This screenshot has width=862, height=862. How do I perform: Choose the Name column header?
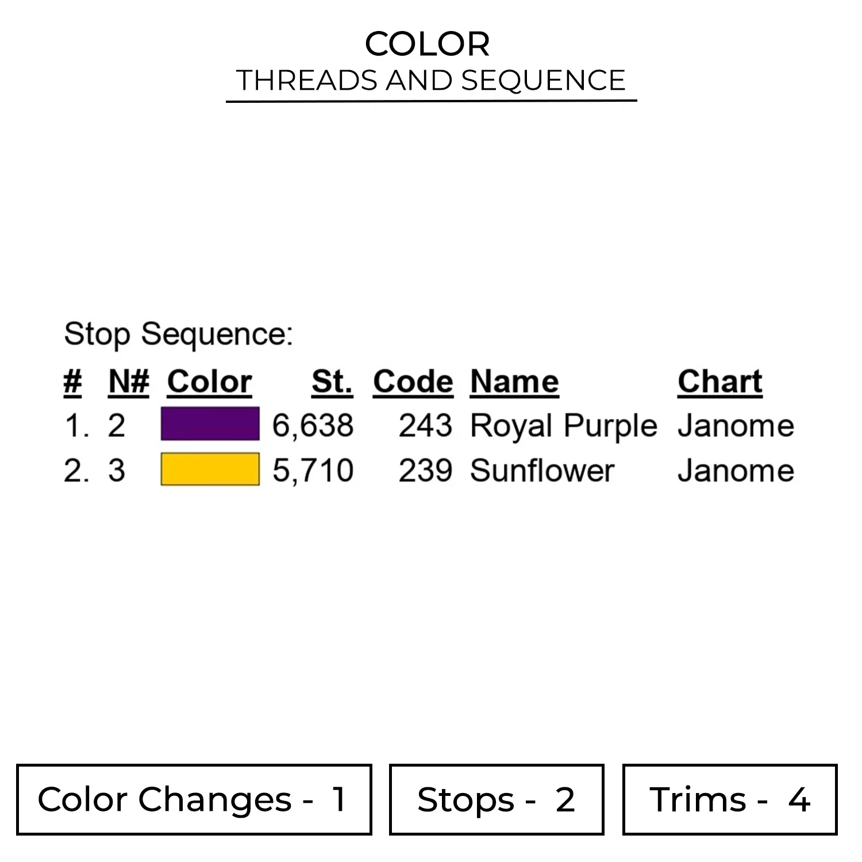pos(514,382)
